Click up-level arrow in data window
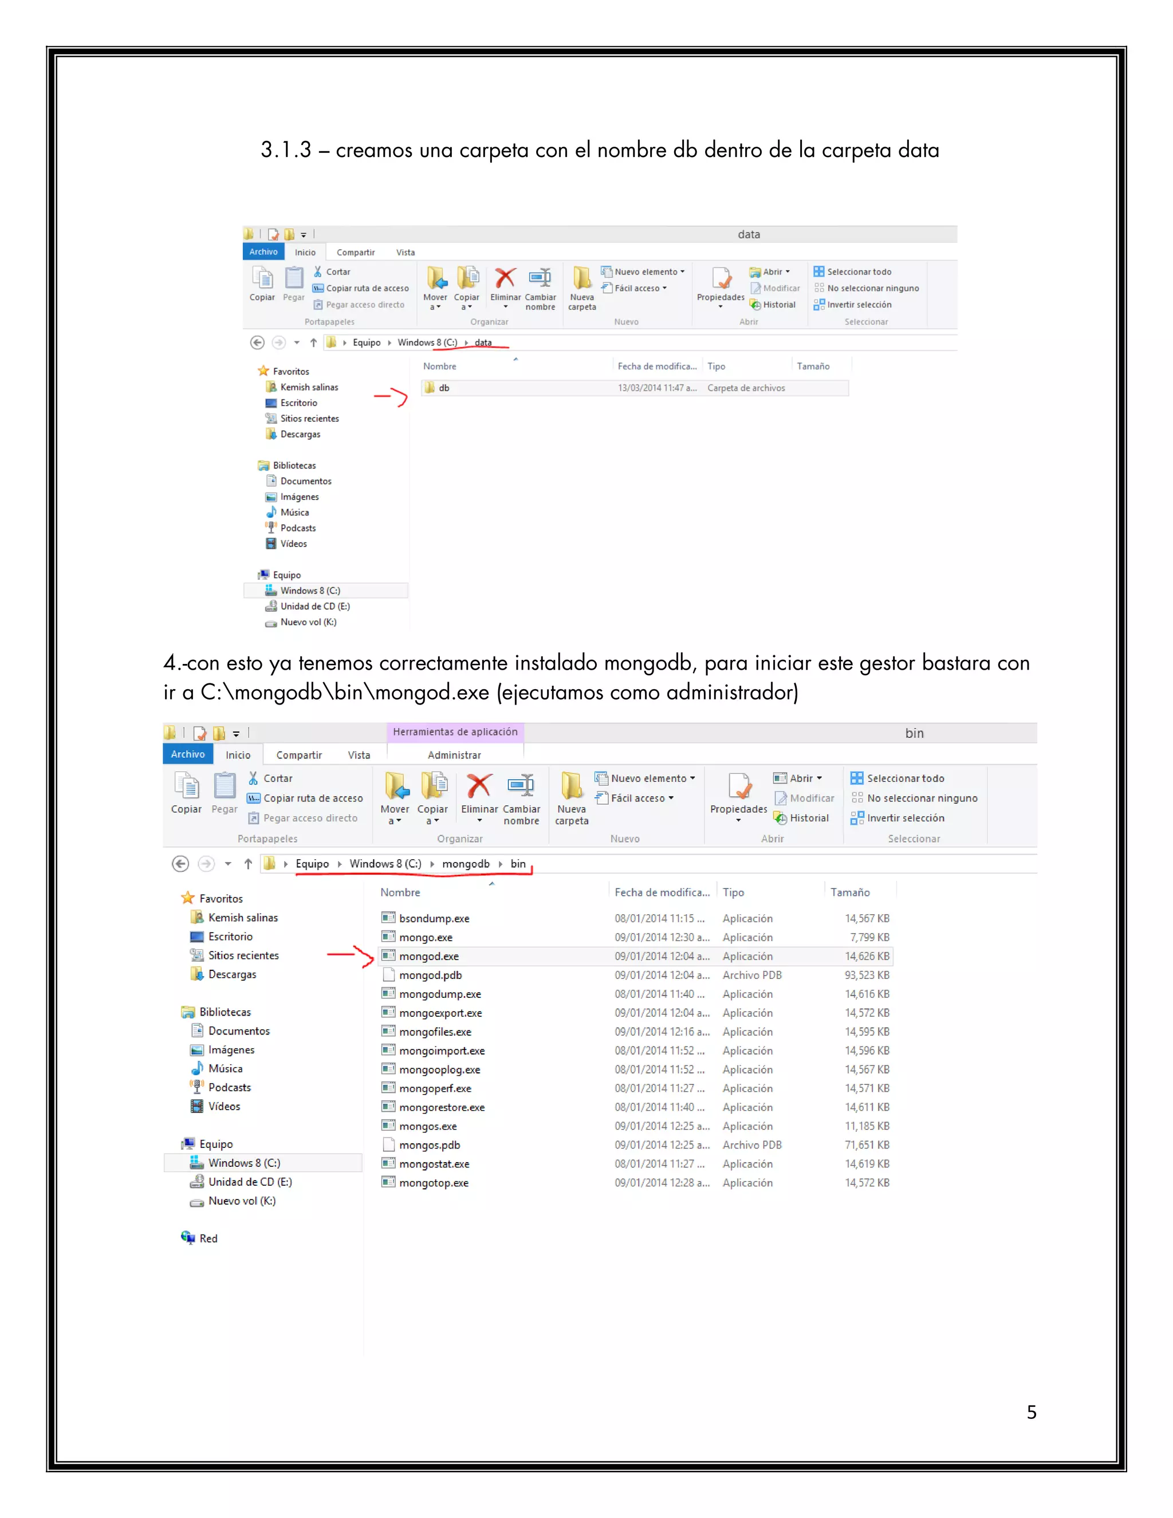1173x1518 pixels. coord(313,343)
